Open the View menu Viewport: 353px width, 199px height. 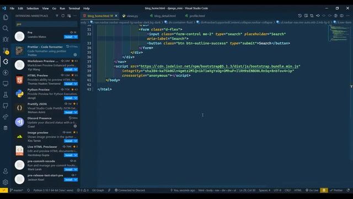[45, 8]
